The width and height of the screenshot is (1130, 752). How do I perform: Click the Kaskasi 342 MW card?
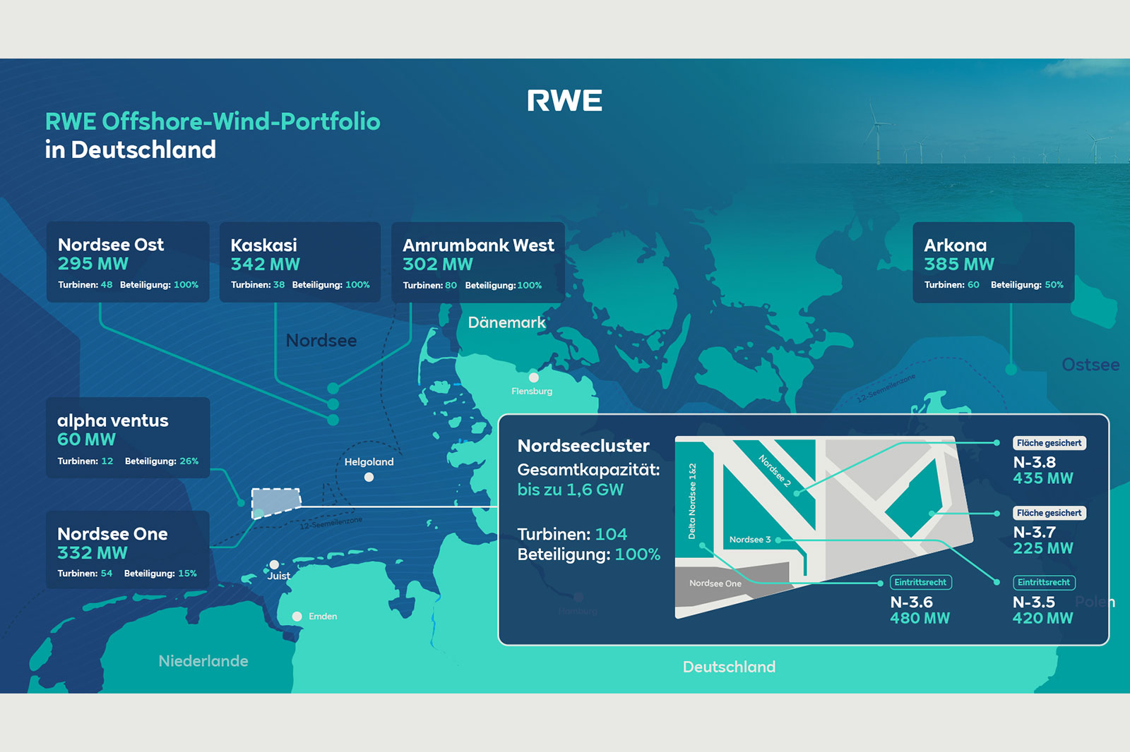299,262
